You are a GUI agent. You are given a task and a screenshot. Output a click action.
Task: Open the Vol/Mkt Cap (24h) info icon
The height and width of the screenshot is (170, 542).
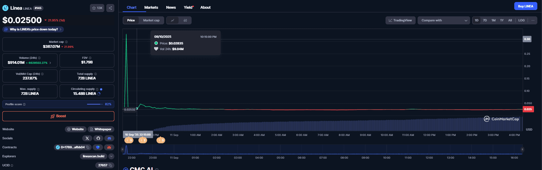tap(42, 74)
